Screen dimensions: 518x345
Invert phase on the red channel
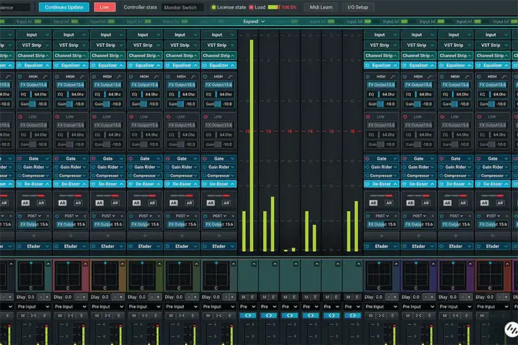[x=70, y=316]
